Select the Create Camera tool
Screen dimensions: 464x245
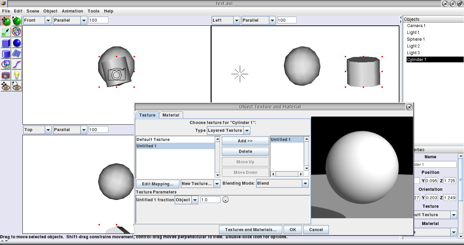click(6, 75)
